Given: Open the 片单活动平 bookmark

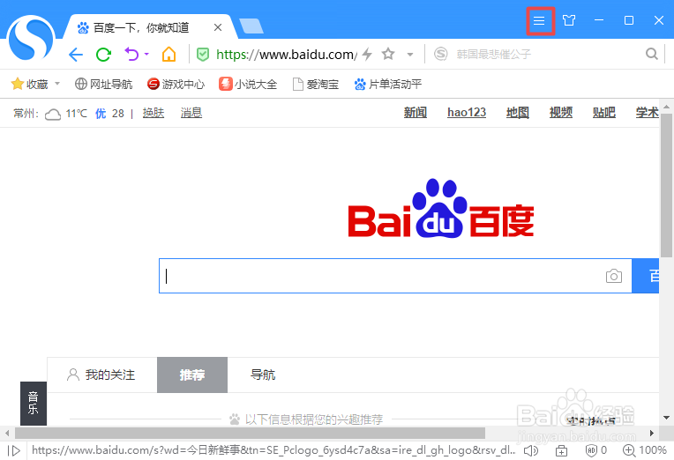Looking at the screenshot, I should [x=387, y=84].
